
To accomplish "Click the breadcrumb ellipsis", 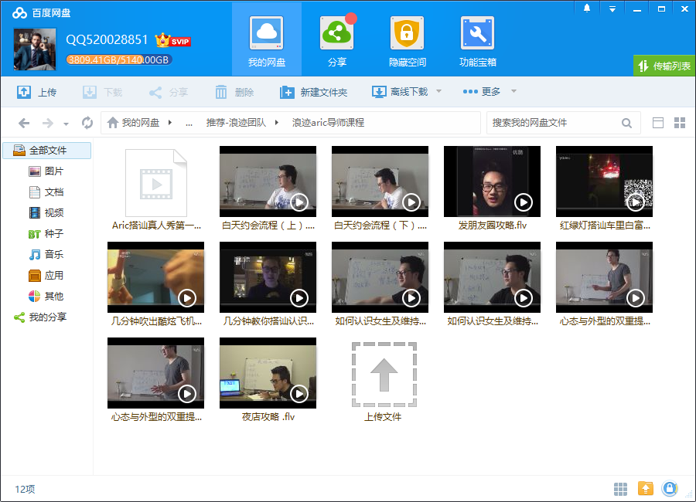I will tap(189, 124).
